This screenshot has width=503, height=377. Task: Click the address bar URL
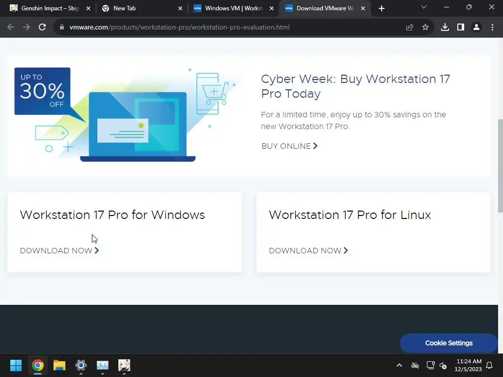(180, 27)
